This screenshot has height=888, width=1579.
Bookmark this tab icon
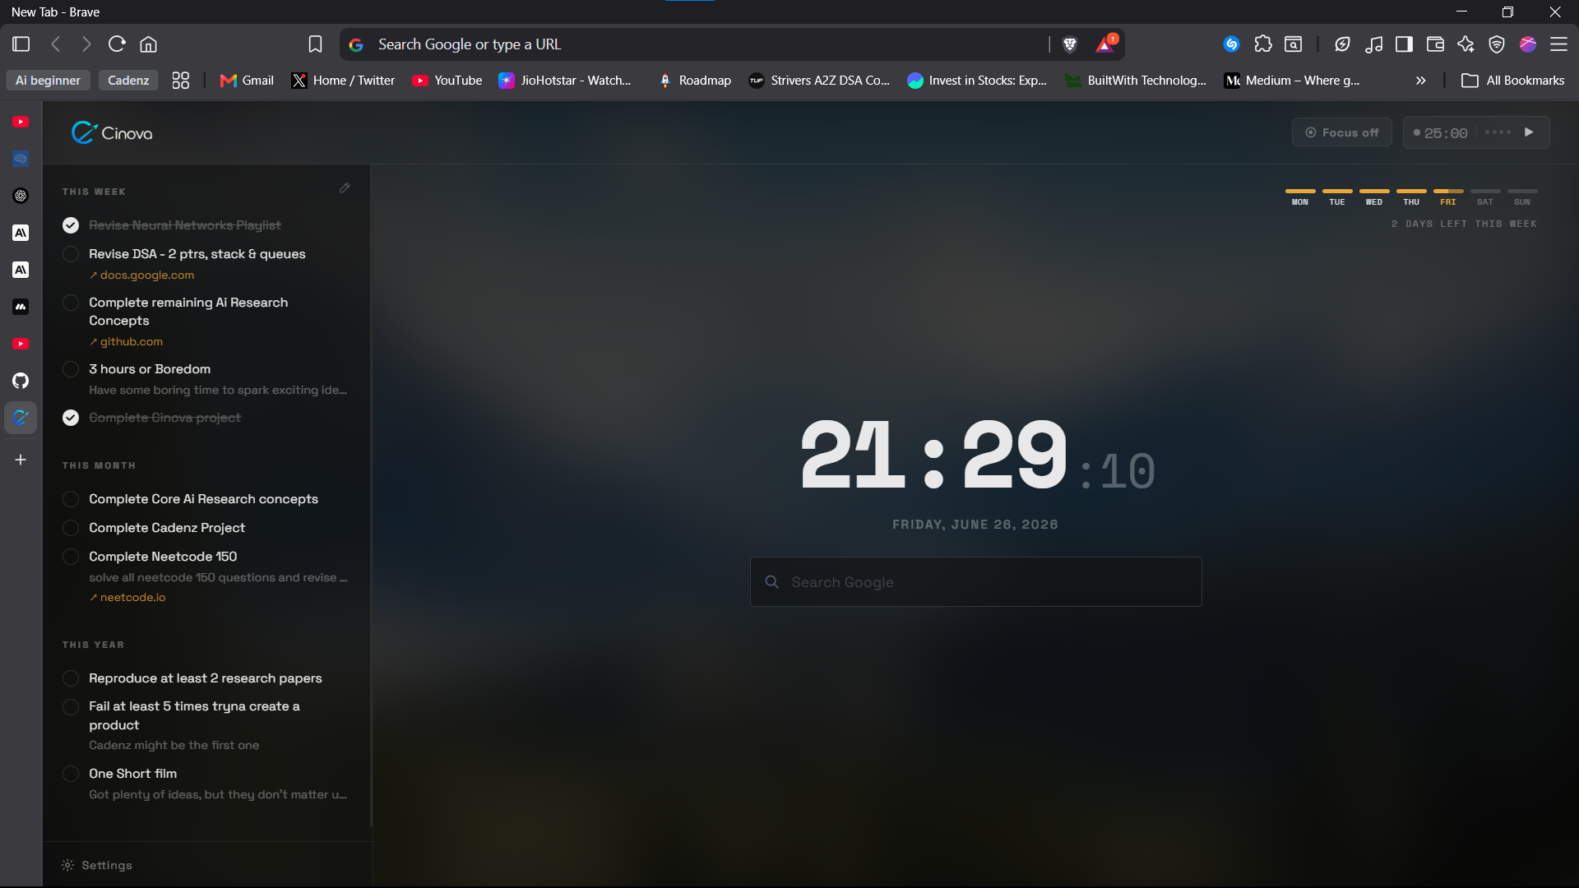coord(315,44)
